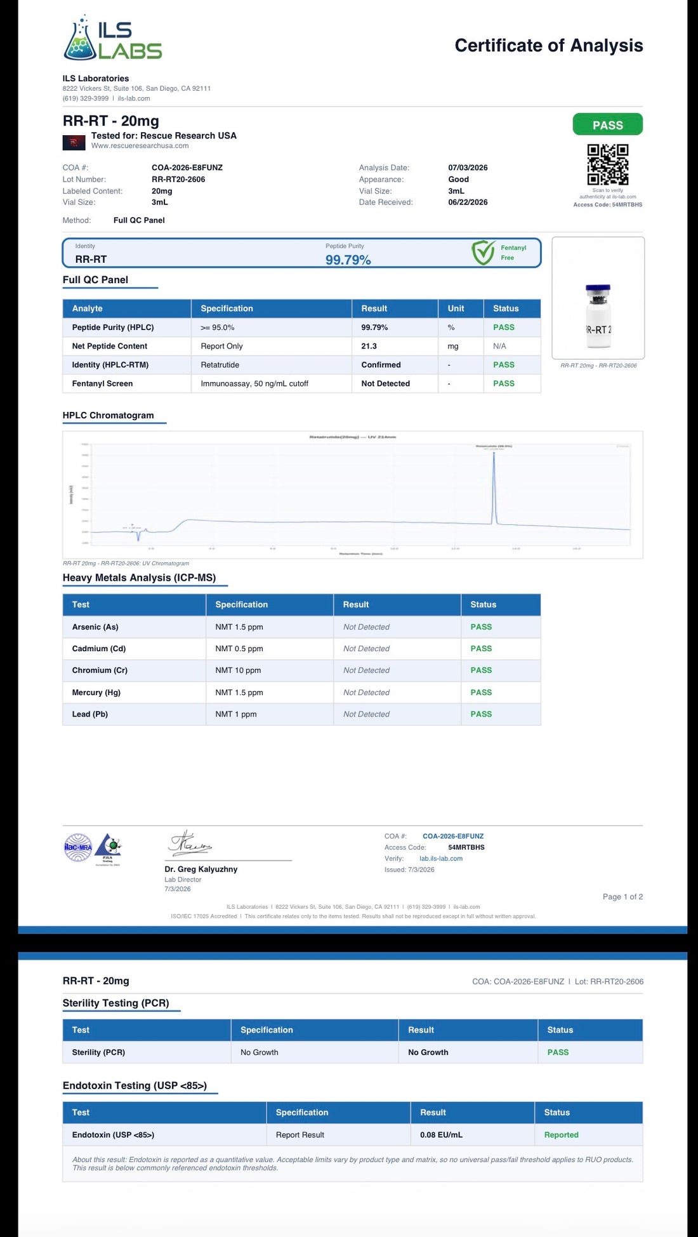Click the Fentanyl Free checkmark shield icon
Screen dimensions: 698x1237
click(484, 253)
